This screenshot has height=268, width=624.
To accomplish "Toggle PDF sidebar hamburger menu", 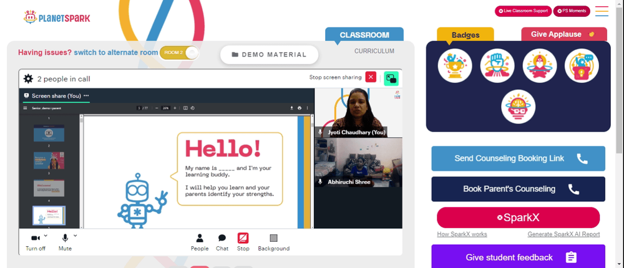I will tap(25, 108).
